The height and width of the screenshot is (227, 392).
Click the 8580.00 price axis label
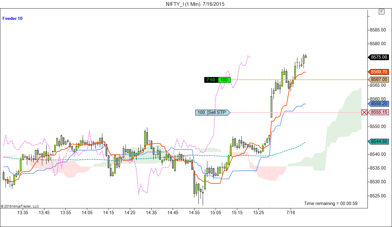pyautogui.click(x=378, y=44)
